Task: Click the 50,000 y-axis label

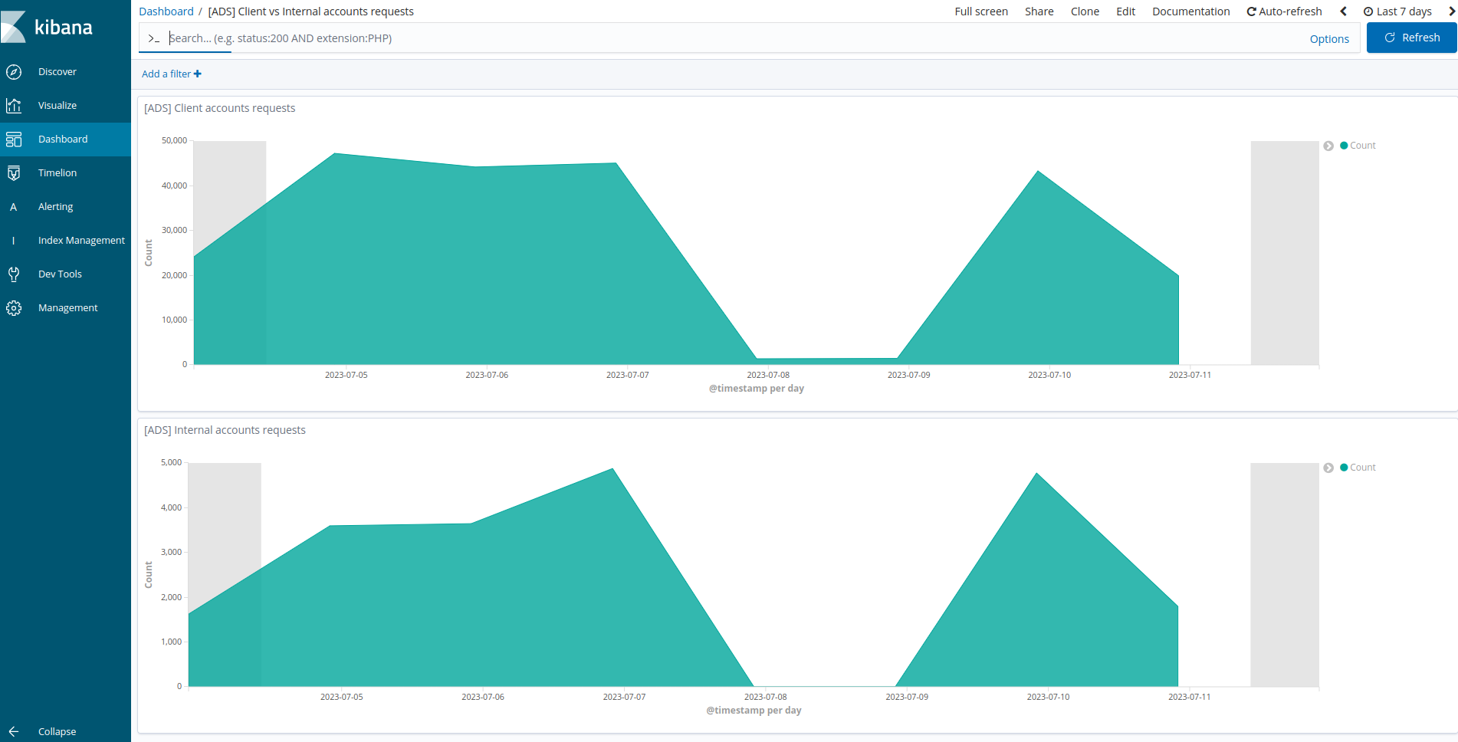Action: coord(174,140)
